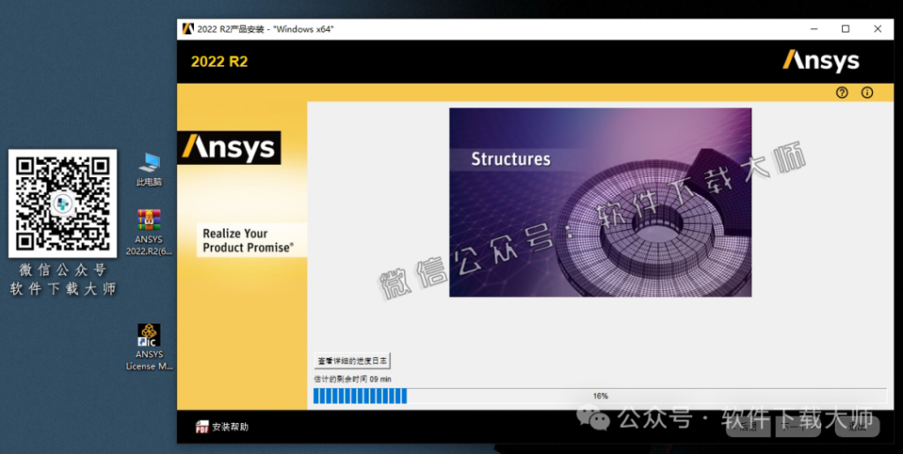
Task: Open the help question mark icon
Action: click(x=842, y=93)
